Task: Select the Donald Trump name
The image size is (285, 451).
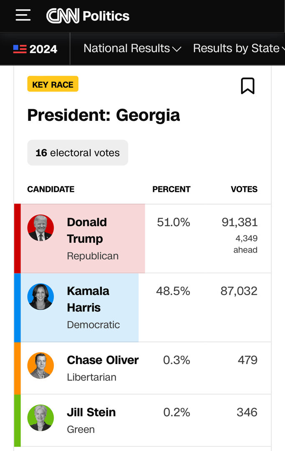Action: tap(87, 230)
